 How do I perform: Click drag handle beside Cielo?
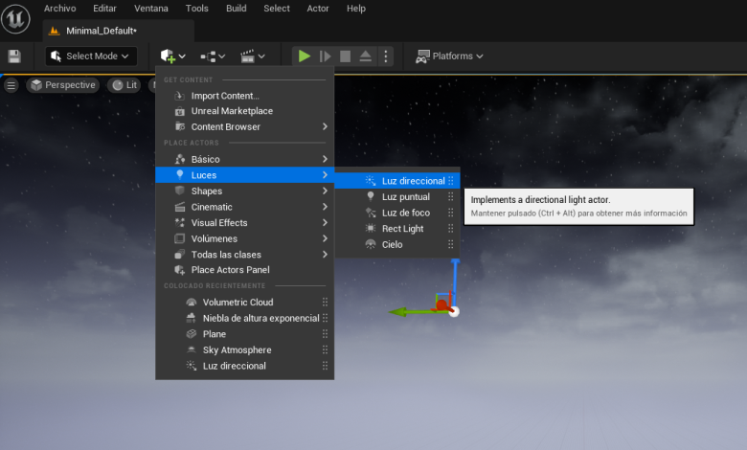tap(451, 244)
